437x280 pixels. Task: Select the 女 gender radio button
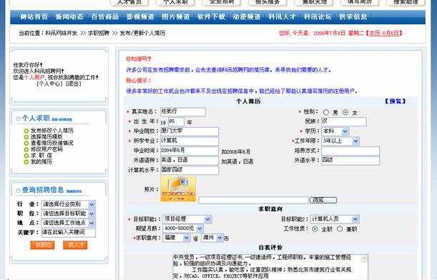(x=345, y=112)
